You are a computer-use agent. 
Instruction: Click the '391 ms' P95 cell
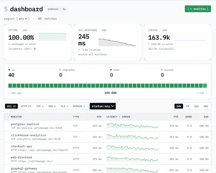click(x=174, y=170)
